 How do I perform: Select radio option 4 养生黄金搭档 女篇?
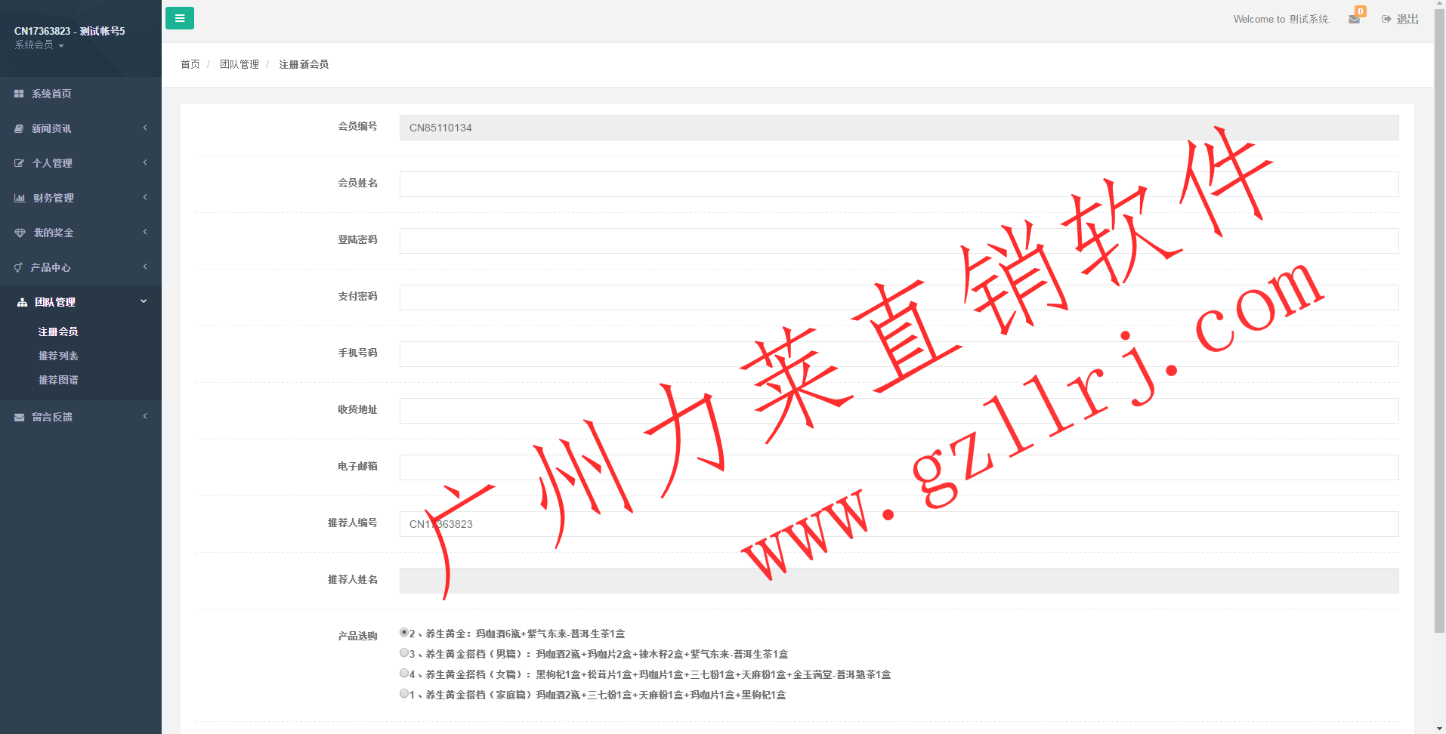click(404, 674)
